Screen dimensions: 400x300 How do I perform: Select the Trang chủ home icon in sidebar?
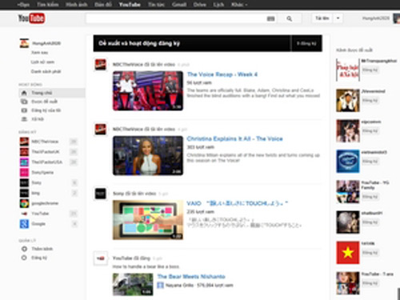tap(24, 93)
